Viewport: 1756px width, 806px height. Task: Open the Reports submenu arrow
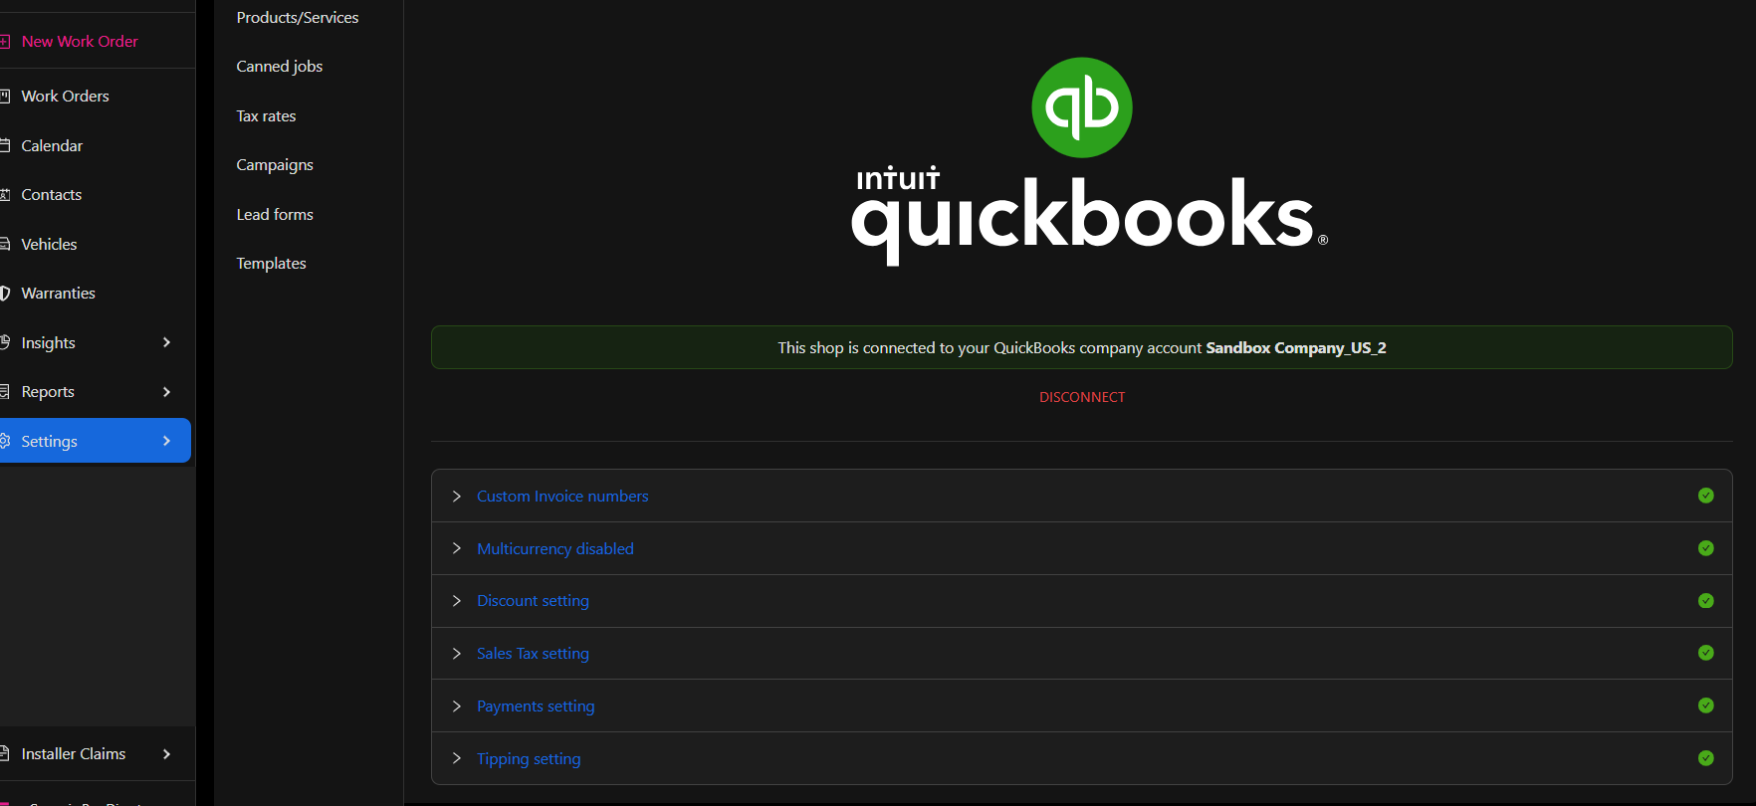[x=166, y=392]
